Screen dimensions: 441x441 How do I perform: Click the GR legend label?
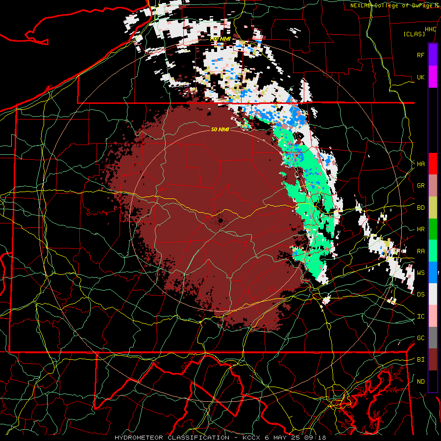420,185
